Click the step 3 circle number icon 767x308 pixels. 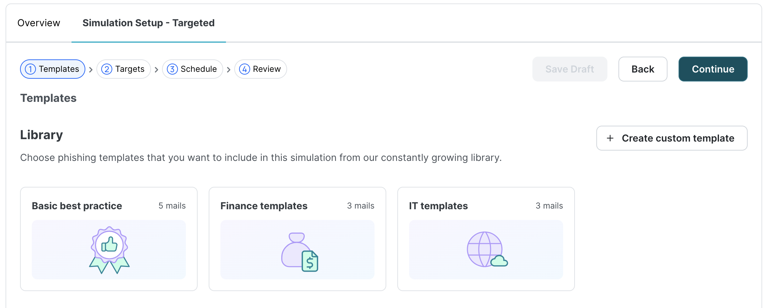click(172, 69)
